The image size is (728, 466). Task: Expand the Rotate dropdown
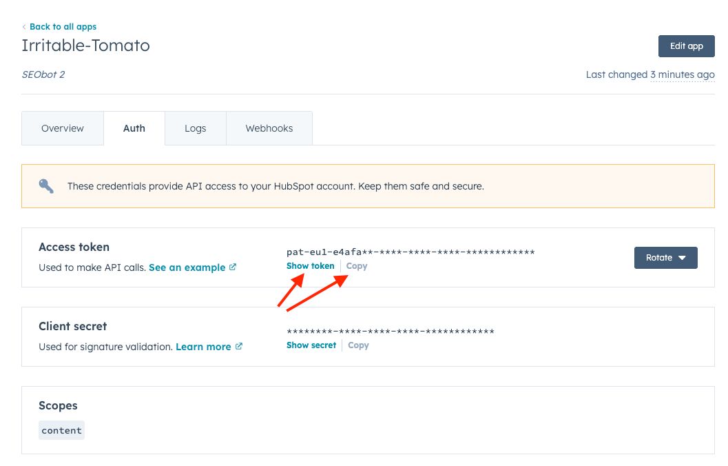(x=665, y=258)
